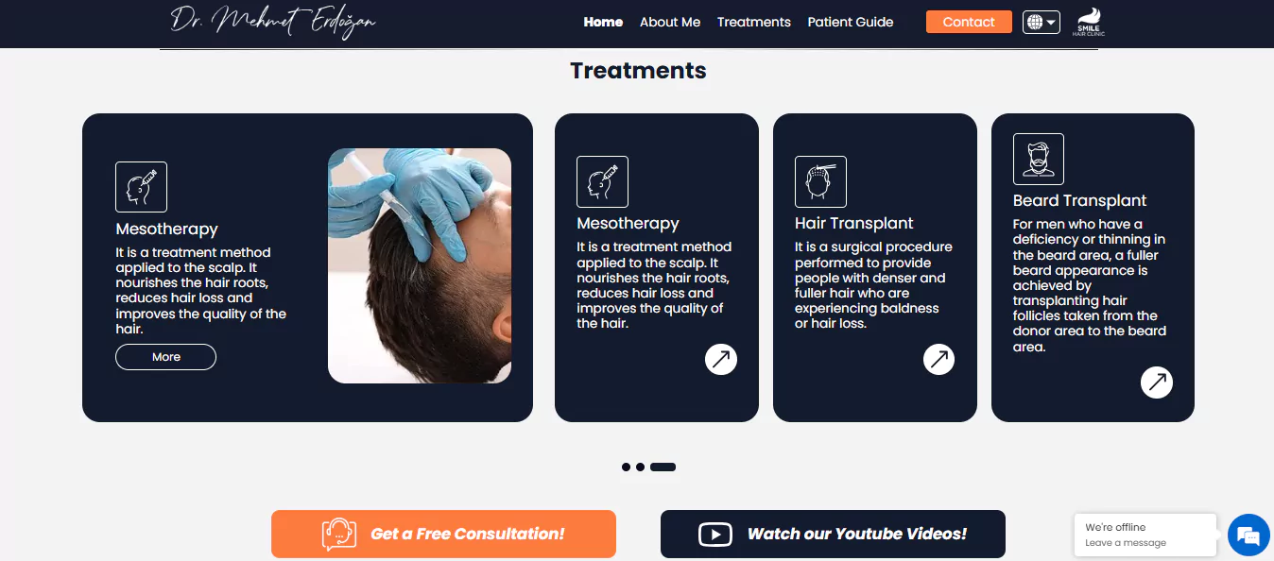Click Get a Free Consultation button
Screen dimensions: 1274x561
(x=443, y=534)
